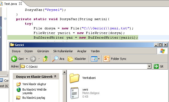Viewport: 169px width, 102px height.
Task: Click the Veritabani folder name
Action: coord(89,78)
